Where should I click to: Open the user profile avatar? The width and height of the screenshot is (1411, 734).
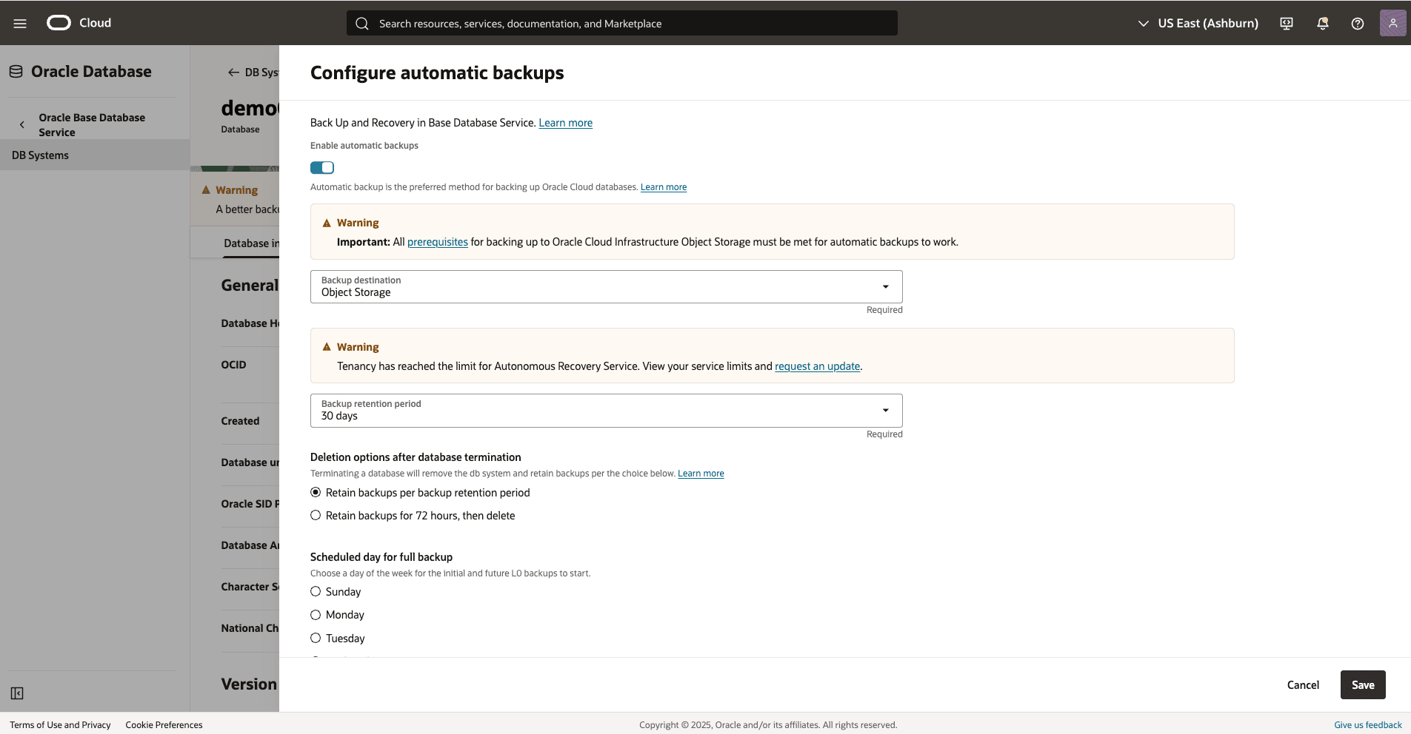click(x=1392, y=23)
